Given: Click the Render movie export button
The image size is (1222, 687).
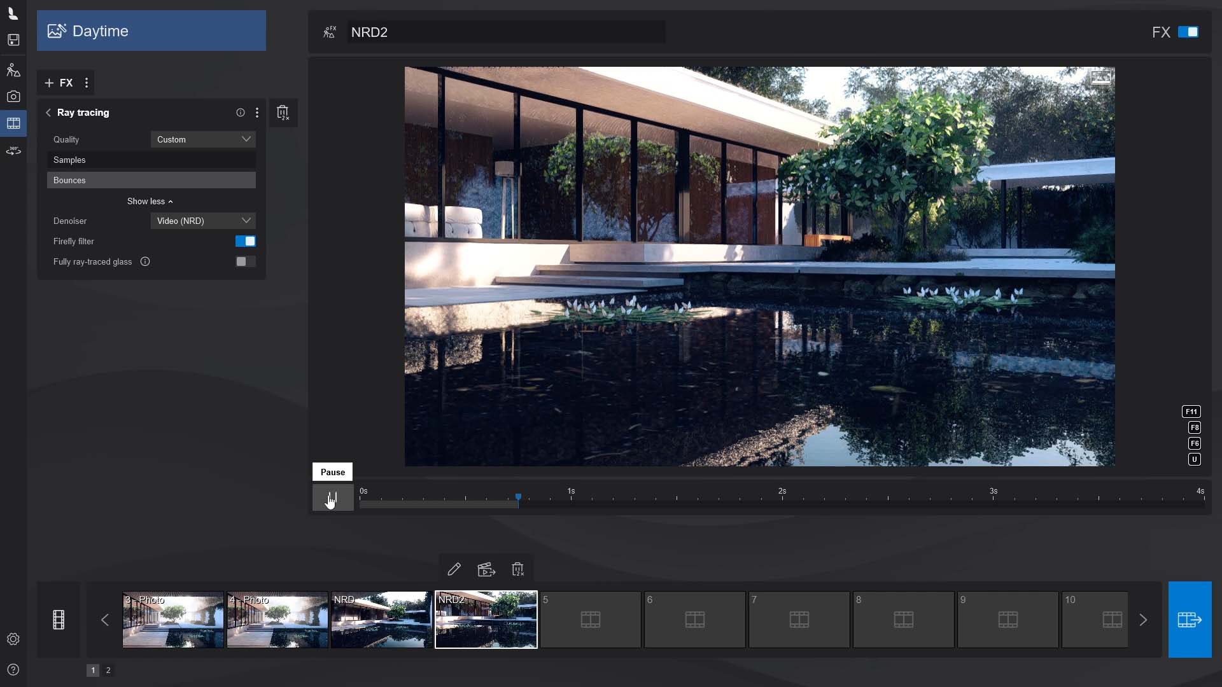Looking at the screenshot, I should (1190, 620).
